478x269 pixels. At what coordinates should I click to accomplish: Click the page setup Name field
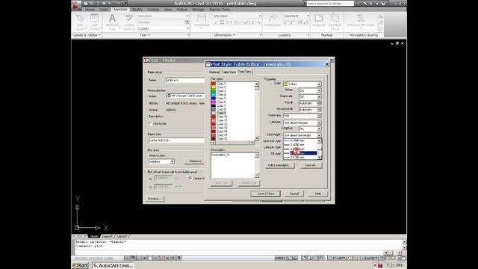point(185,80)
